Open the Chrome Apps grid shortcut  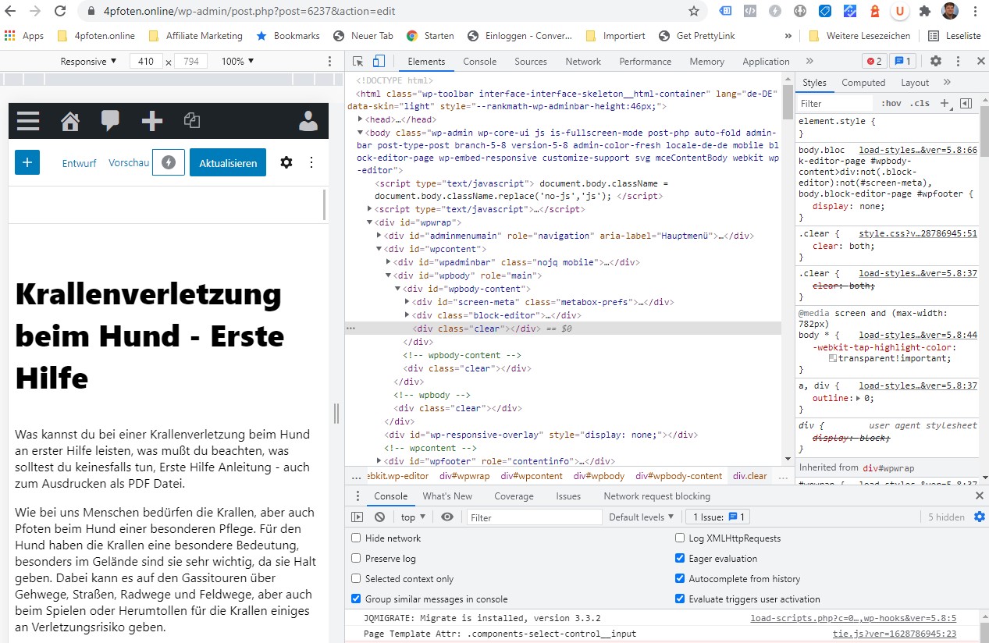click(x=24, y=36)
